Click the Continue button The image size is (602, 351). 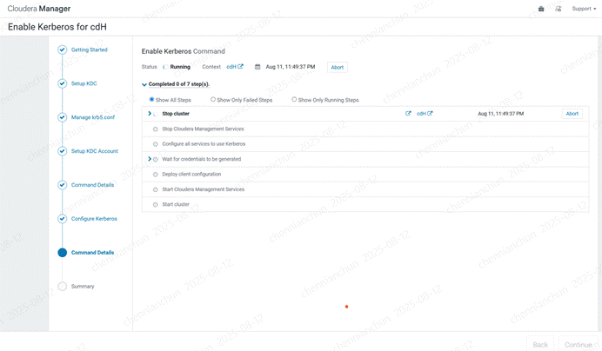579,344
